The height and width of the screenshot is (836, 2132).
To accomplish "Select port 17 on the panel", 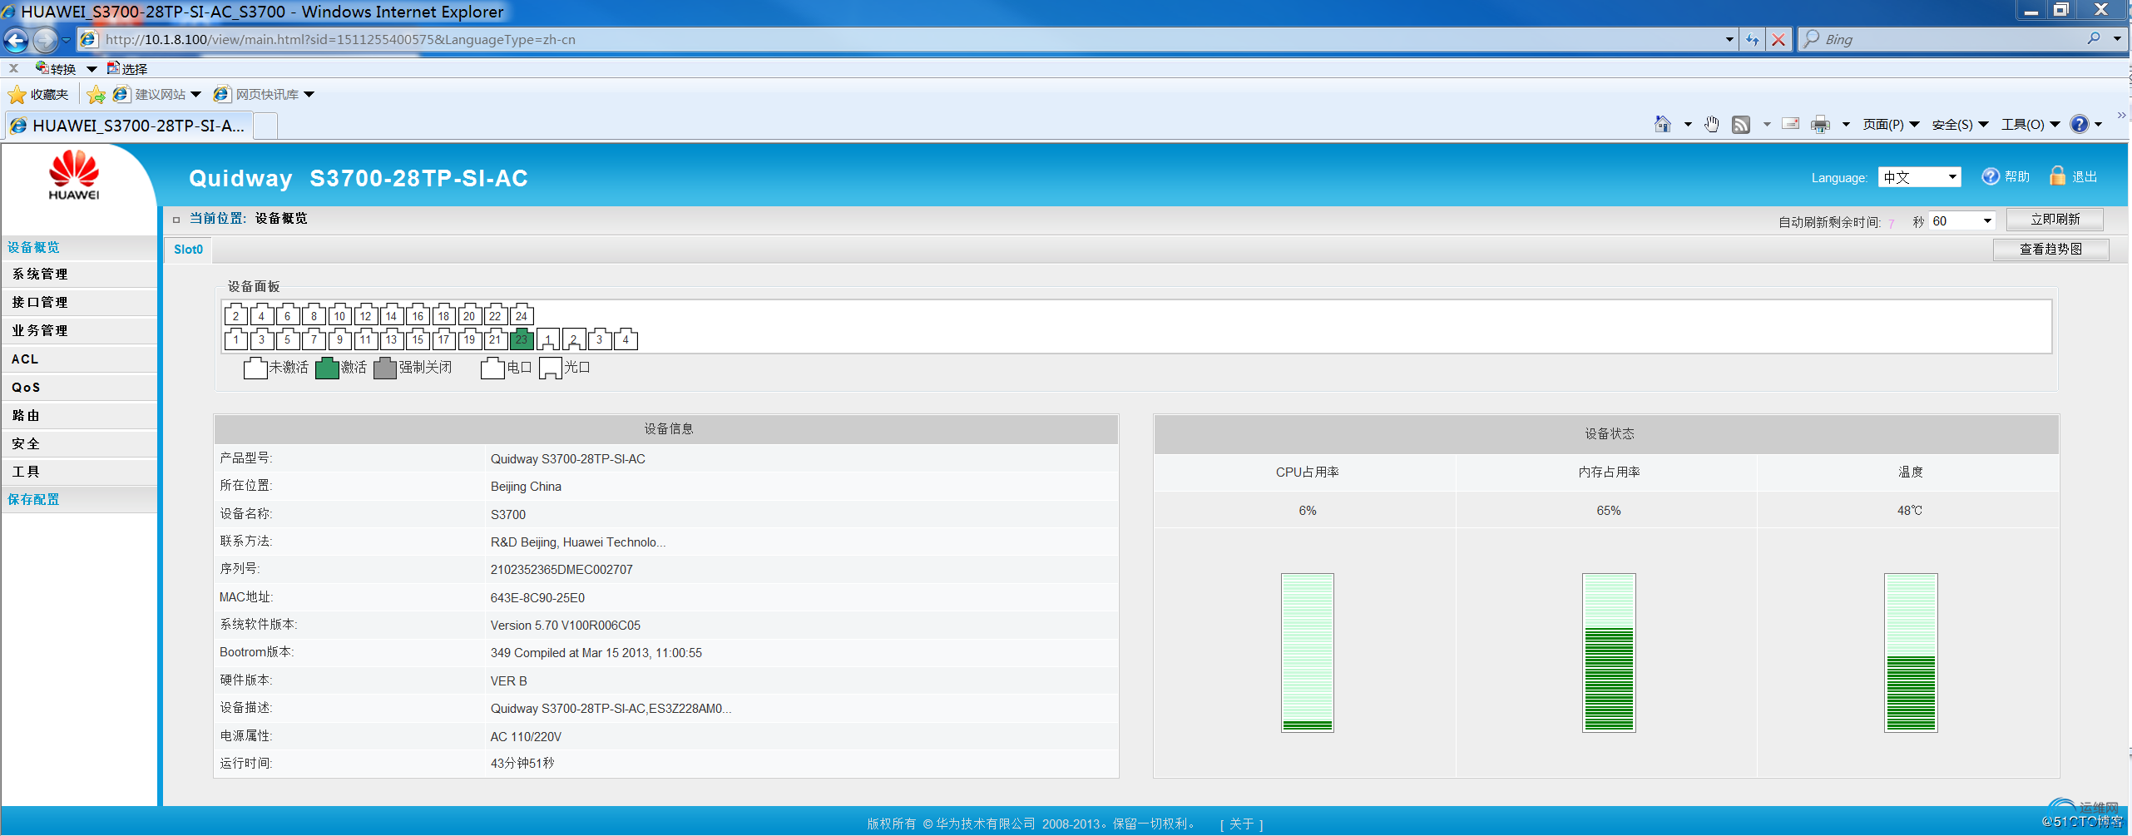I will (443, 339).
